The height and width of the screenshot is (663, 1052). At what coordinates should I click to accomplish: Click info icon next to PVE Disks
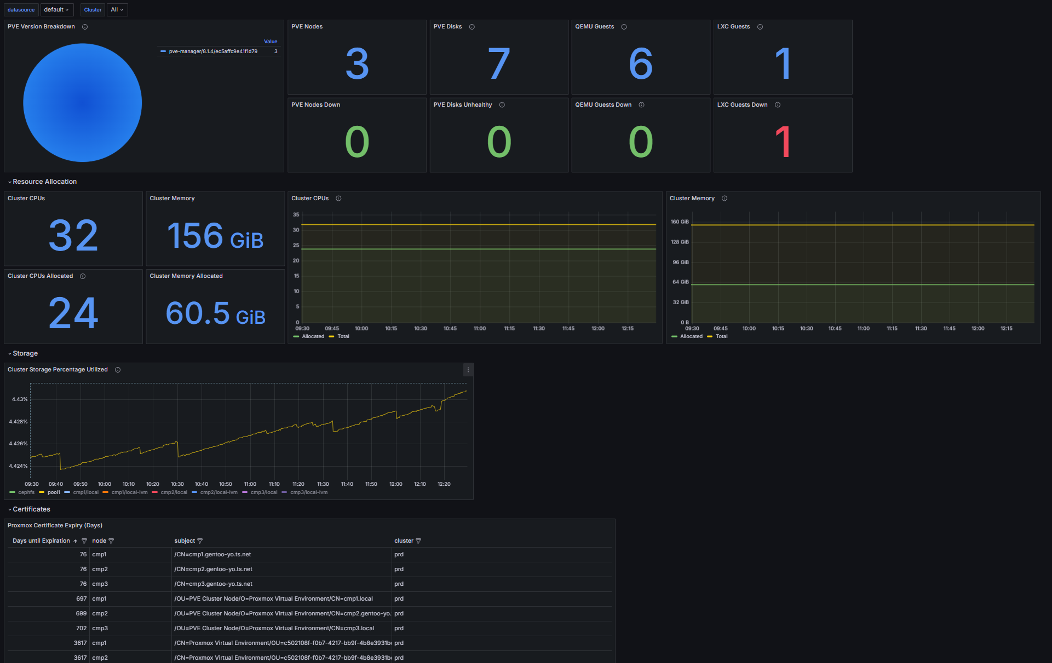pos(472,27)
